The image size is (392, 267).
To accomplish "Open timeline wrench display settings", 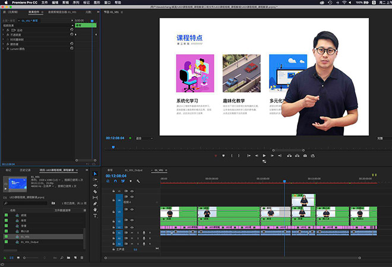I will pos(137,182).
